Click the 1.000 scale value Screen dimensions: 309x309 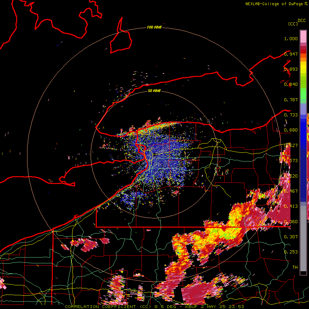click(x=291, y=38)
